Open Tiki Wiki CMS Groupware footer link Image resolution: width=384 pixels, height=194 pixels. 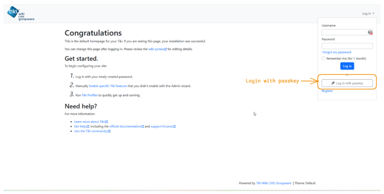point(274,183)
